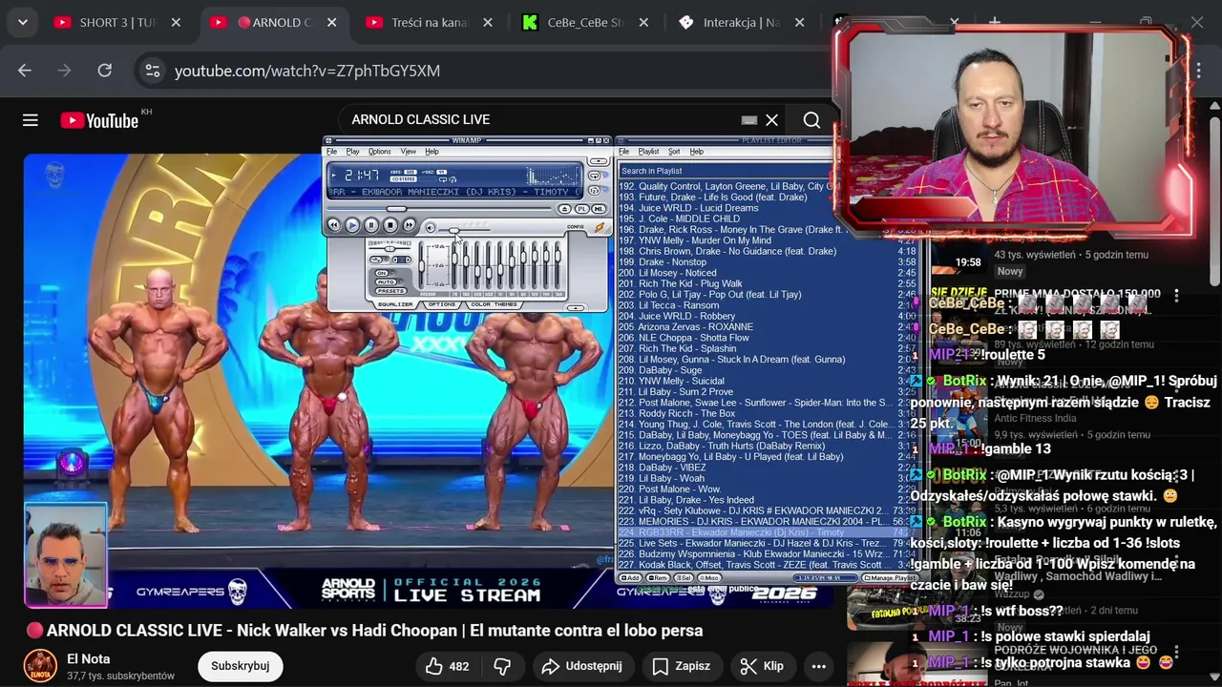The image size is (1222, 687).
Task: Open Winamp CONFIG drawer
Action: pyautogui.click(x=576, y=227)
